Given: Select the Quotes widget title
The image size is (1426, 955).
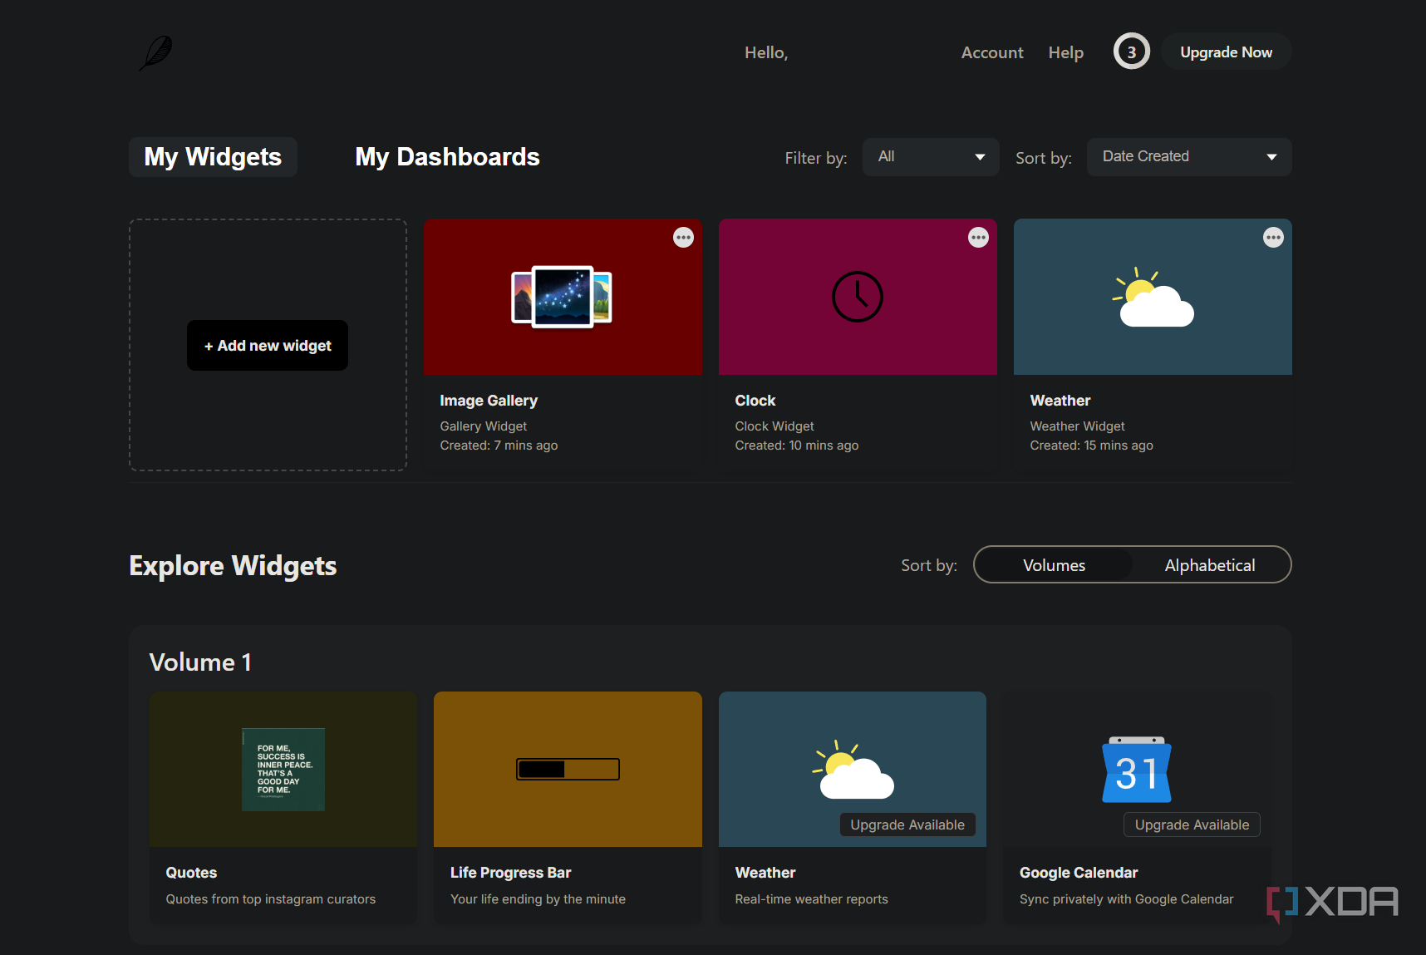Looking at the screenshot, I should [x=191, y=873].
